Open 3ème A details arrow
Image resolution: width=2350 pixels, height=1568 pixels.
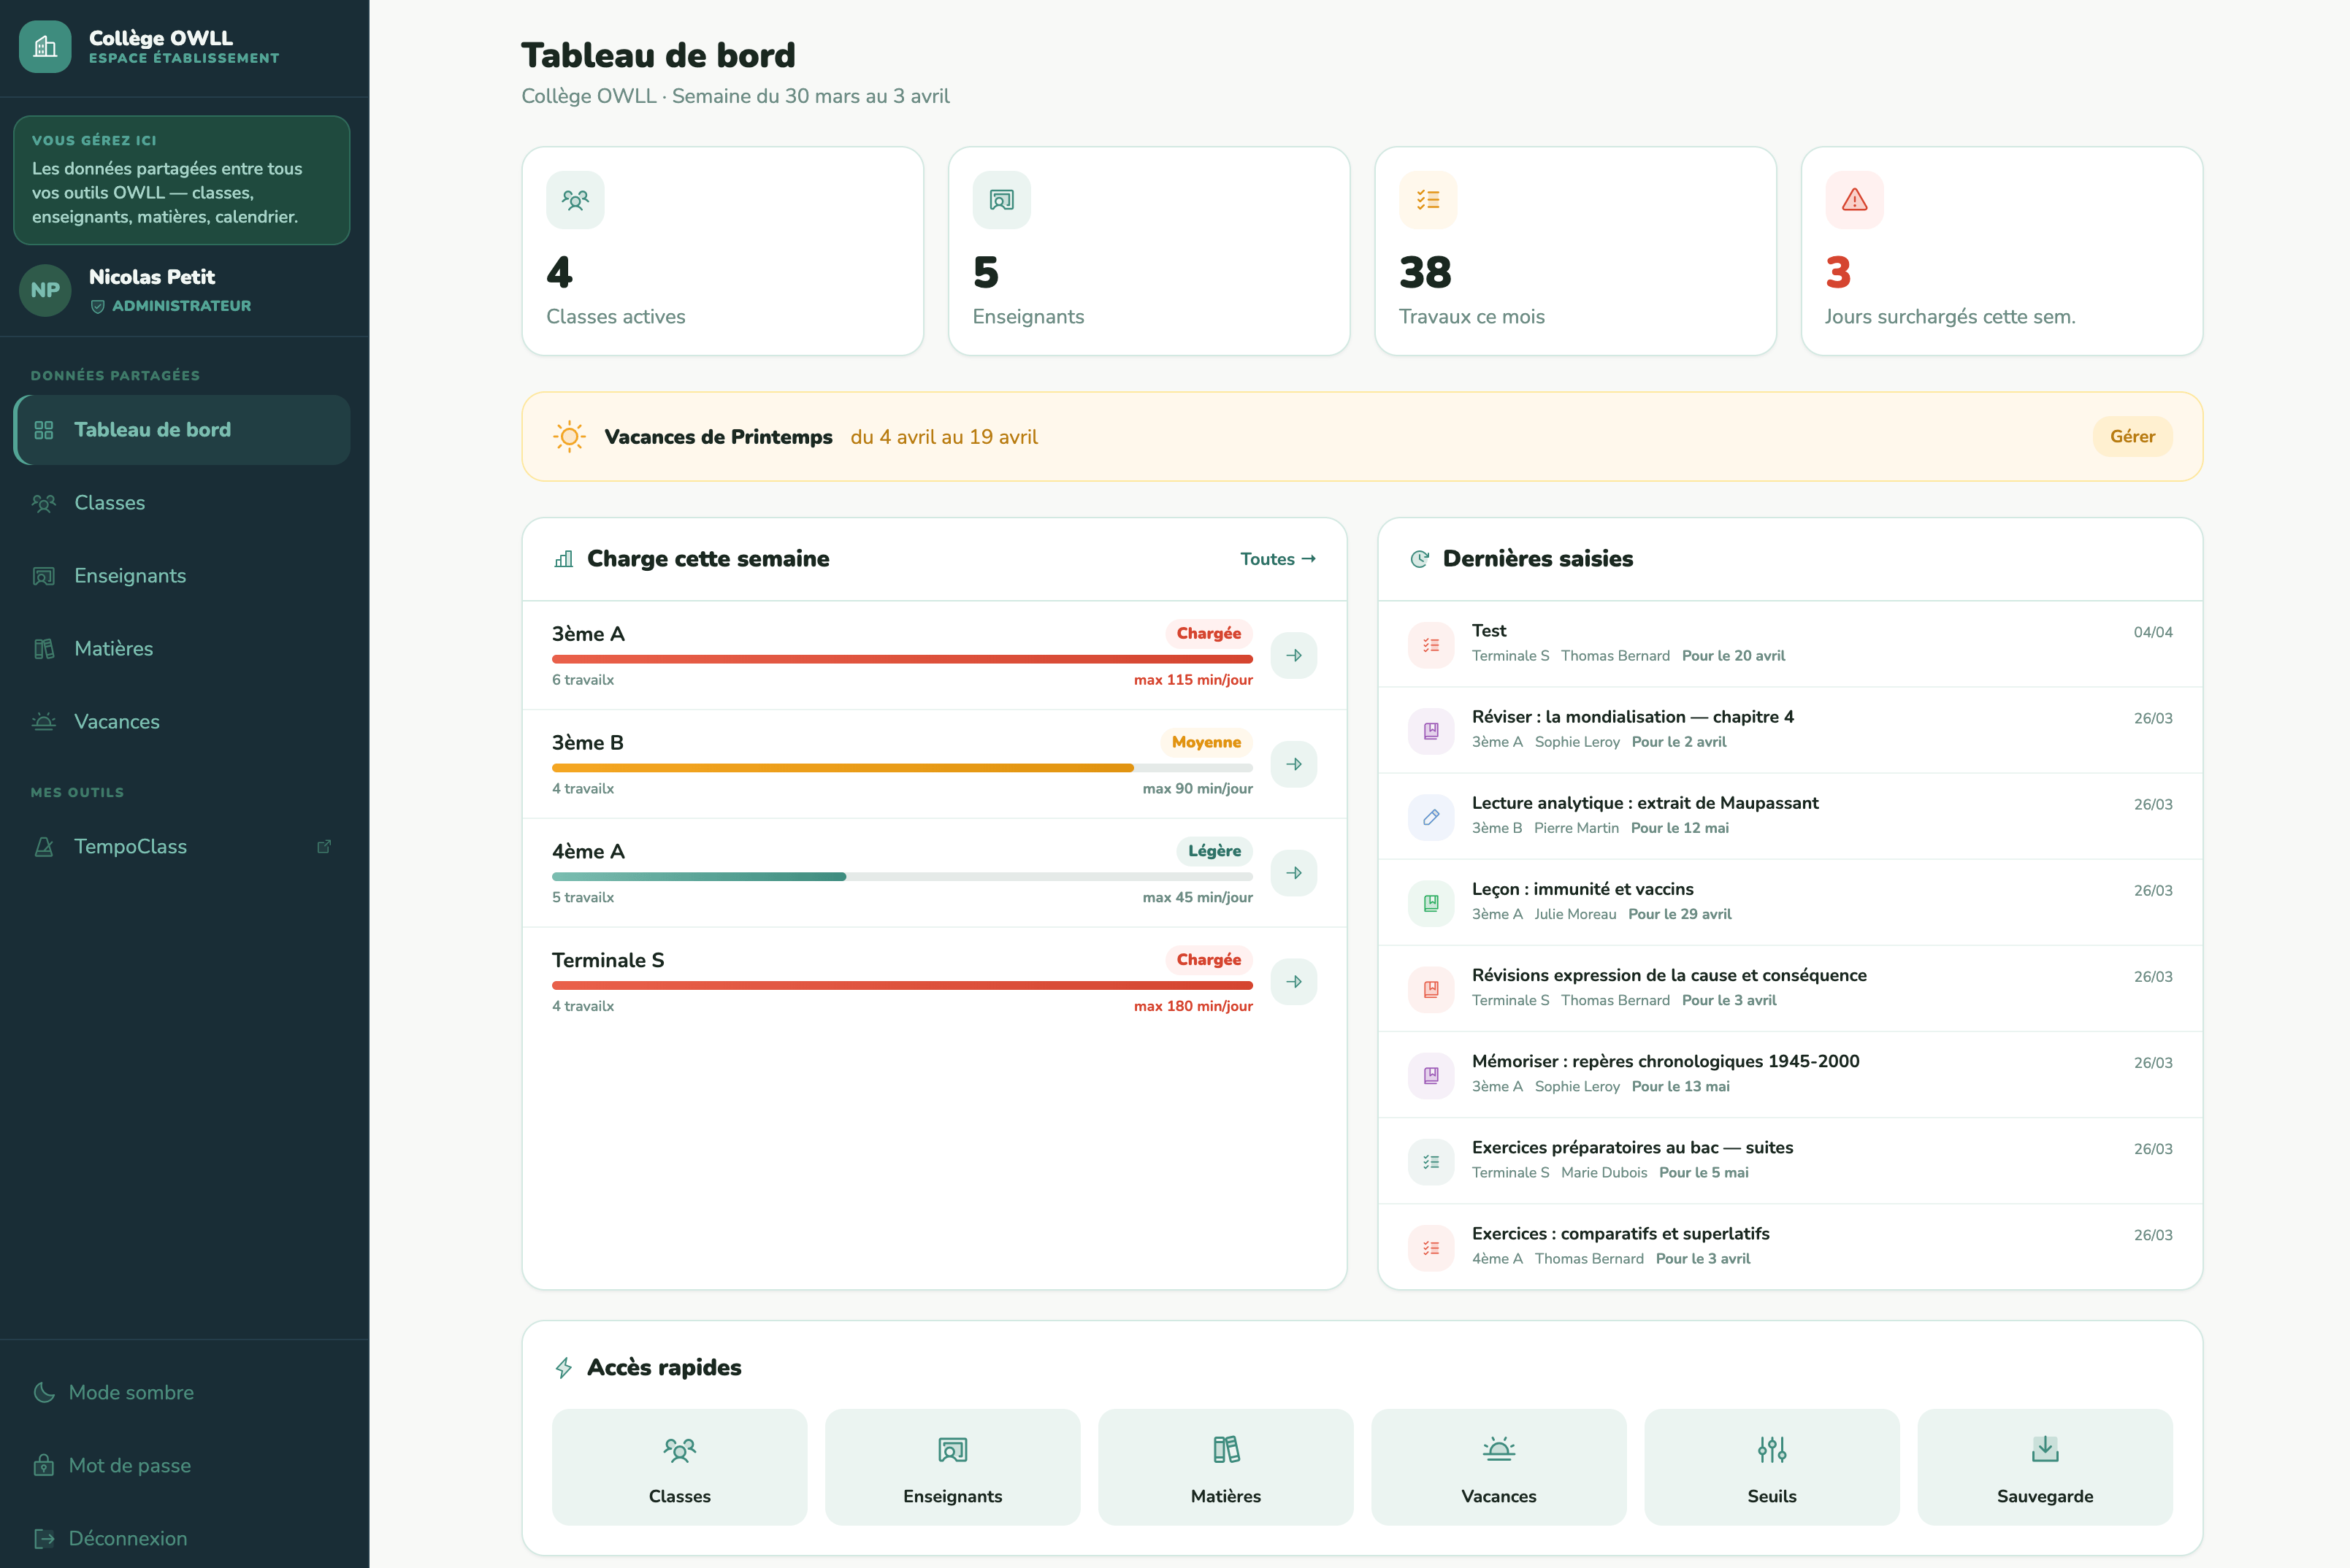(1293, 656)
